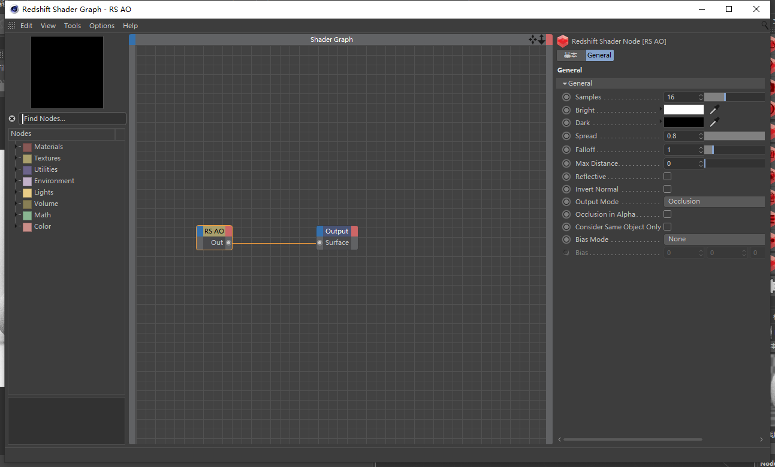
Task: Toggle animation dot for Bright
Action: 566,110
